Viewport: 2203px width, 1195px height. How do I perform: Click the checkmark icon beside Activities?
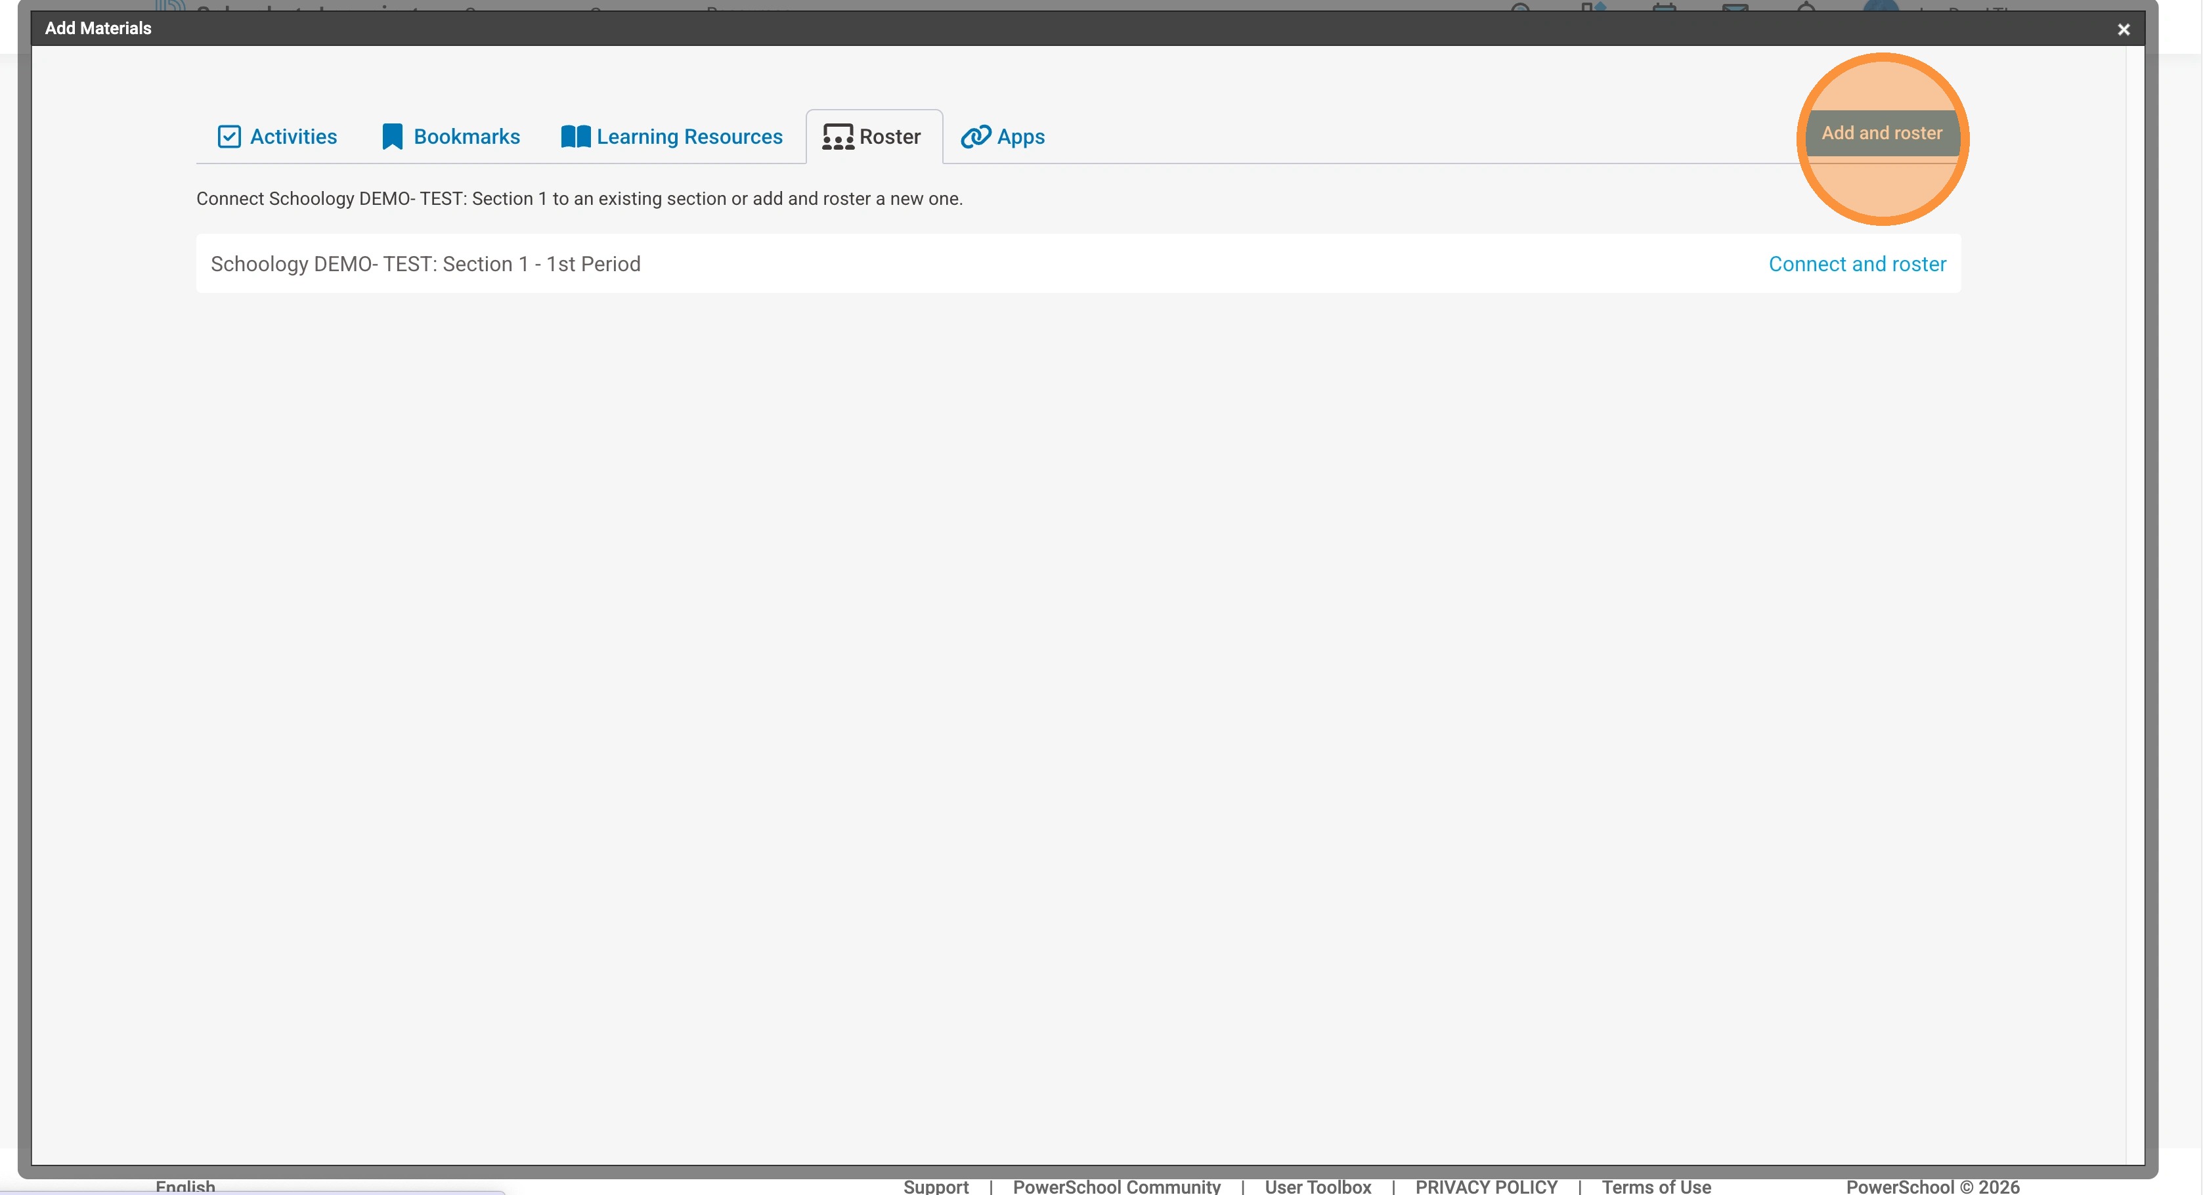click(229, 137)
